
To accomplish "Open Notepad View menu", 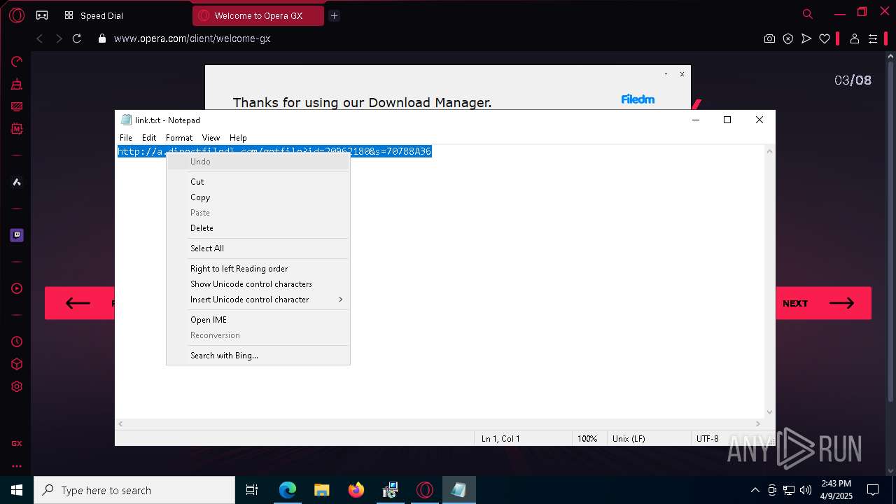I will pyautogui.click(x=211, y=138).
